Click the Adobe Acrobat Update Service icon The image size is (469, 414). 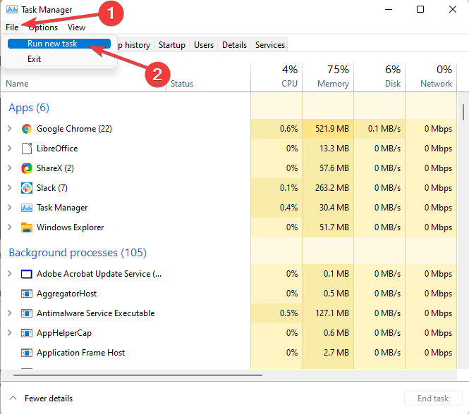click(x=27, y=274)
